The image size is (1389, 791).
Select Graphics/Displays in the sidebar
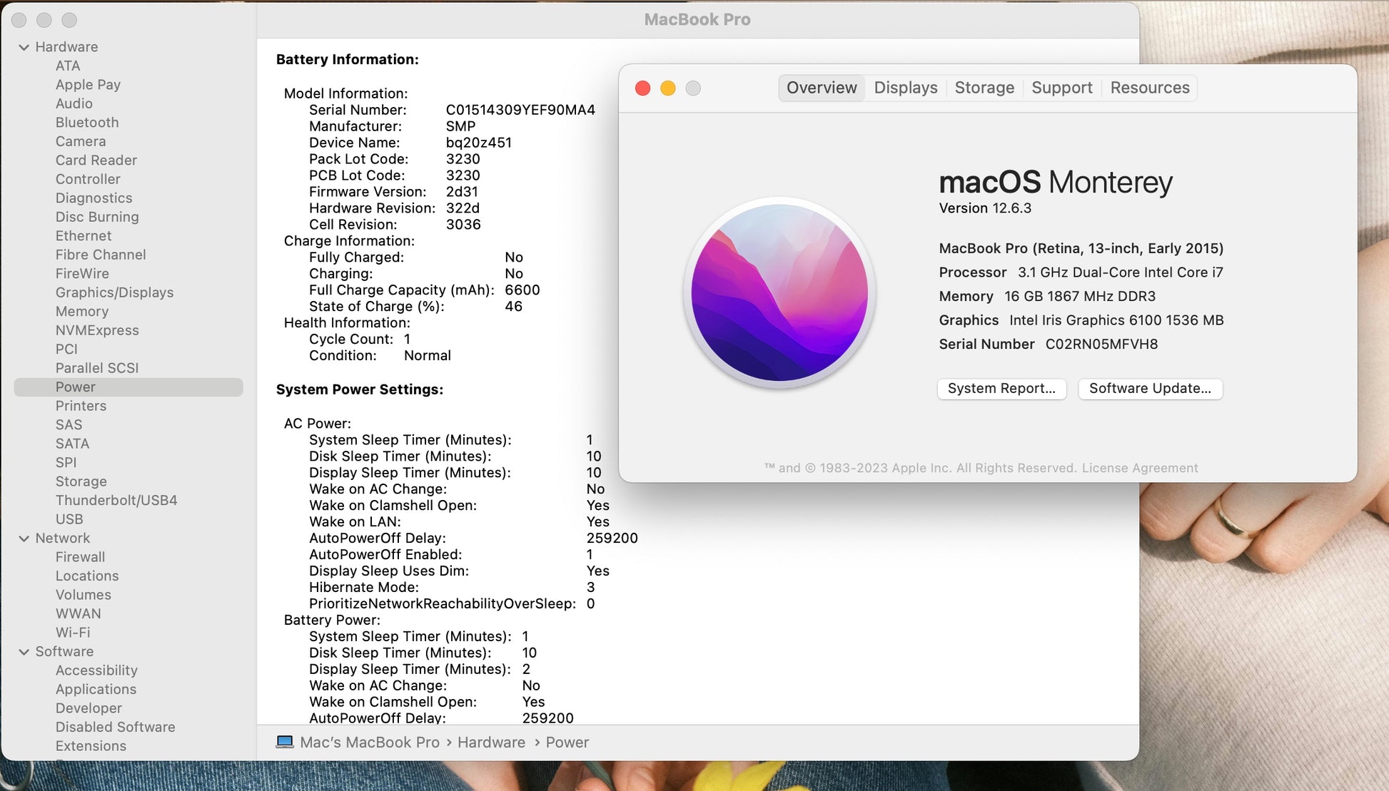(x=114, y=292)
